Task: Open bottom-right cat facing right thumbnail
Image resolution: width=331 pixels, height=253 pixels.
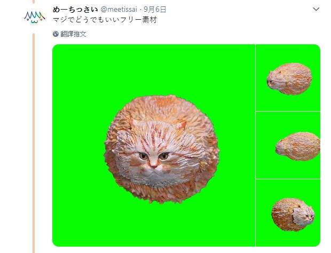Action: point(288,213)
